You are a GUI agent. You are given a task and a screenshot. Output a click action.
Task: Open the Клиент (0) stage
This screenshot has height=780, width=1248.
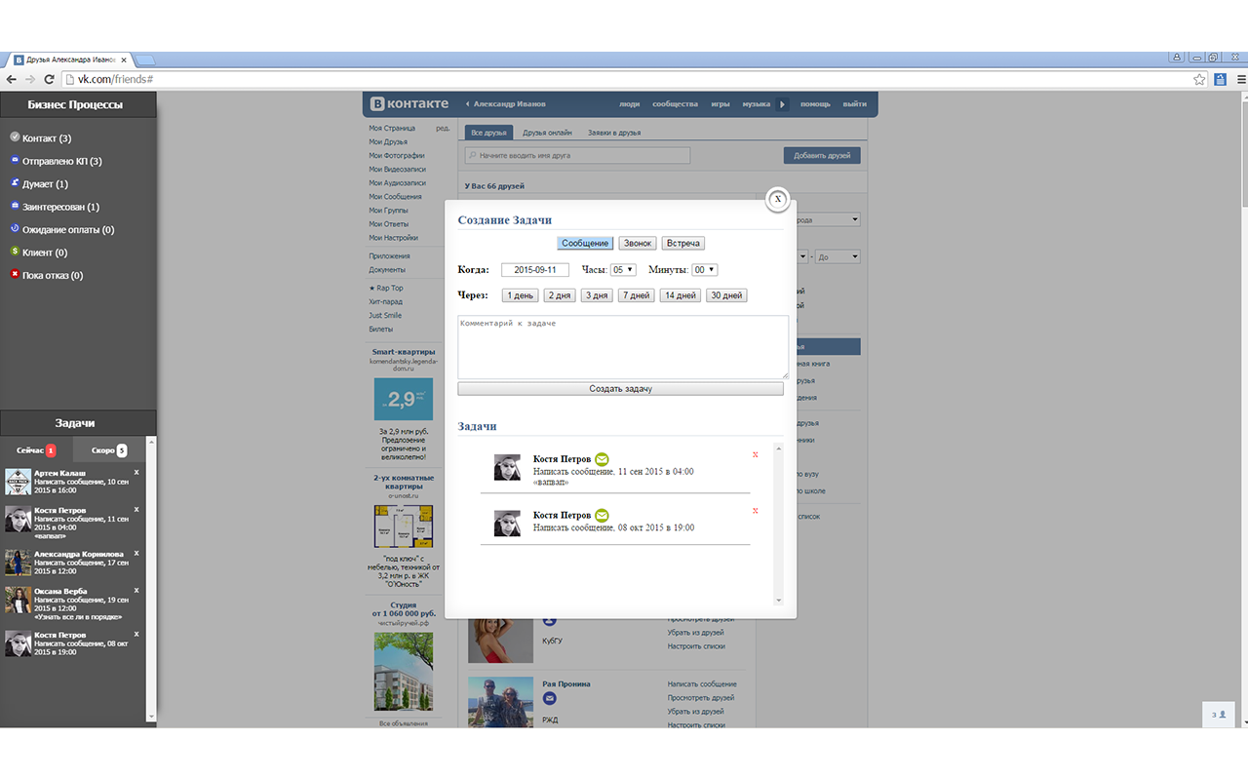(45, 253)
